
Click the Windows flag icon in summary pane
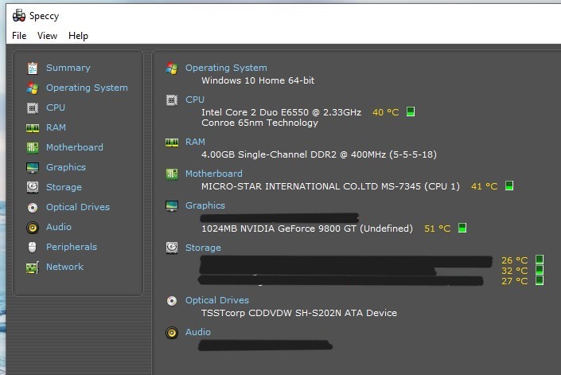(172, 68)
